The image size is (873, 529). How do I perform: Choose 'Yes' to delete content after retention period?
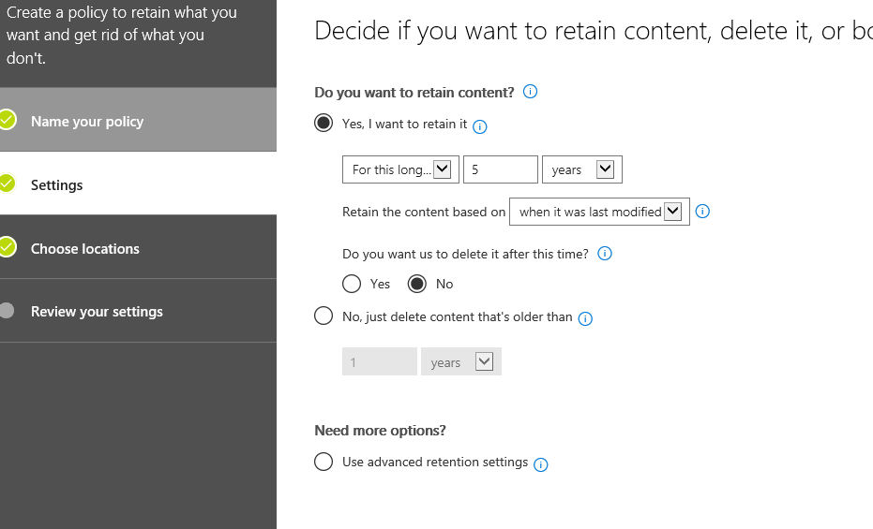point(352,284)
